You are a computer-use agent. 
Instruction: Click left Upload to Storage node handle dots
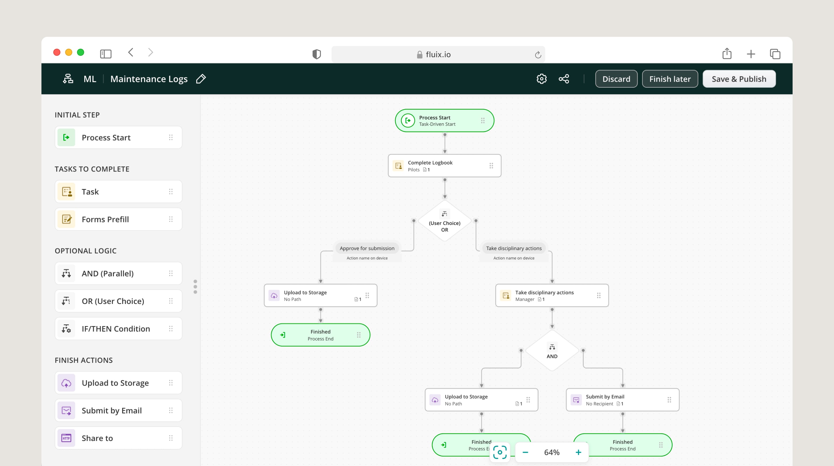(367, 295)
